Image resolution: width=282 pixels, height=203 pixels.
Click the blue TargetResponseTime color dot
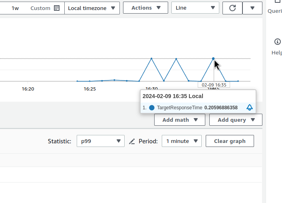152,108
